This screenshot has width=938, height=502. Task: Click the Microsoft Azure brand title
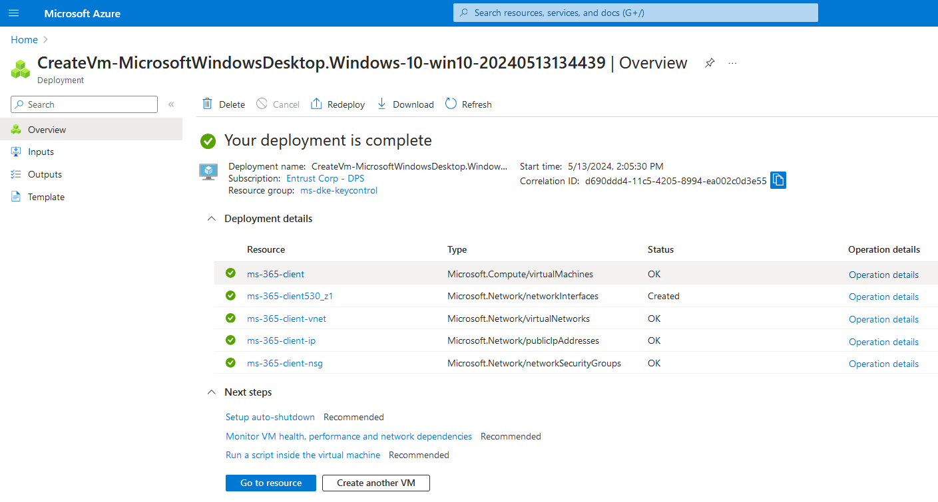pyautogui.click(x=83, y=13)
